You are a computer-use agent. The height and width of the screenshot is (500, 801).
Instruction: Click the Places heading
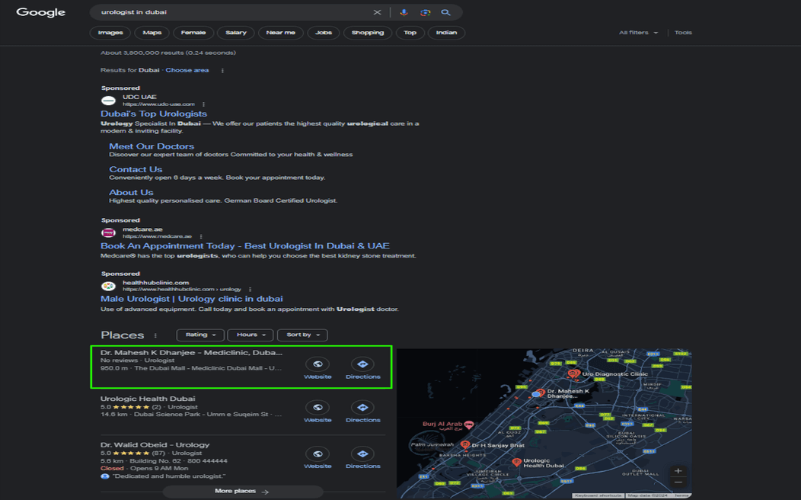point(122,335)
